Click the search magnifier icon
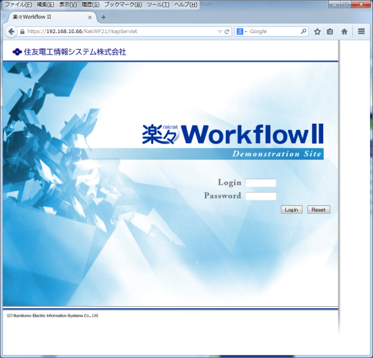This screenshot has width=373, height=358. click(303, 31)
